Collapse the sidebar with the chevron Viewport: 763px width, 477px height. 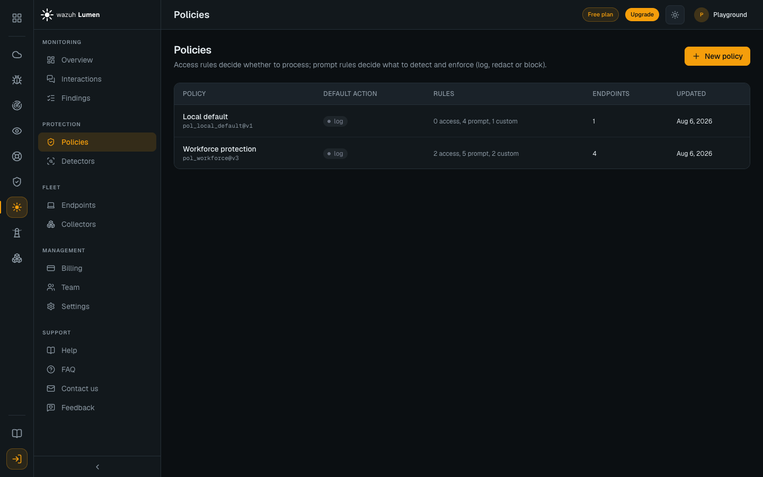point(97,467)
